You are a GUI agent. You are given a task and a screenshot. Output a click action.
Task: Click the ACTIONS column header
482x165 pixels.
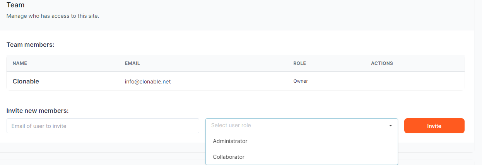tap(382, 63)
